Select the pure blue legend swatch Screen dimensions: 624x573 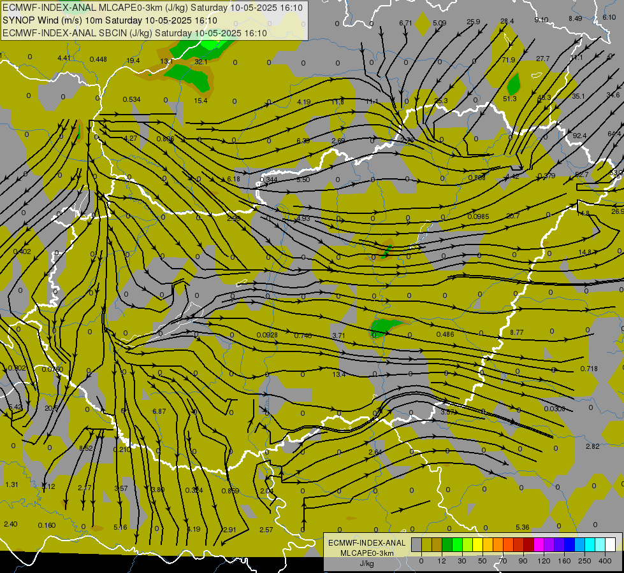[569, 544]
